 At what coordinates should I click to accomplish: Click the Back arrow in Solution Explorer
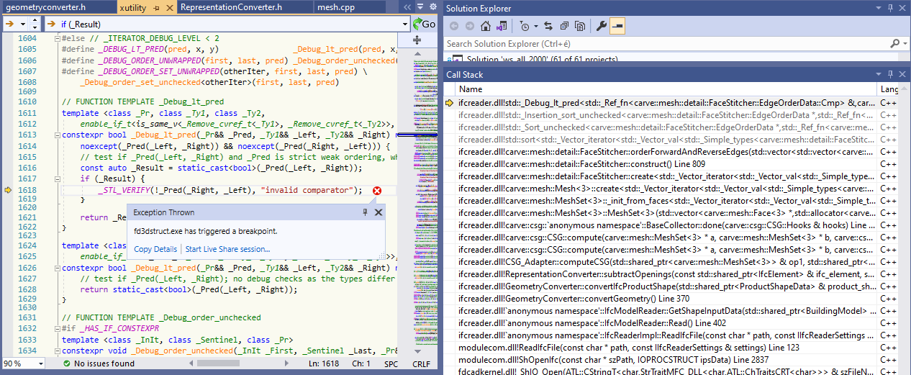click(454, 26)
